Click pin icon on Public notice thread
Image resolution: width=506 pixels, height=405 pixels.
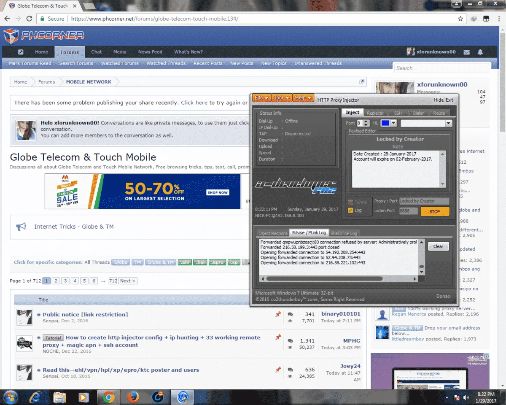(278, 314)
